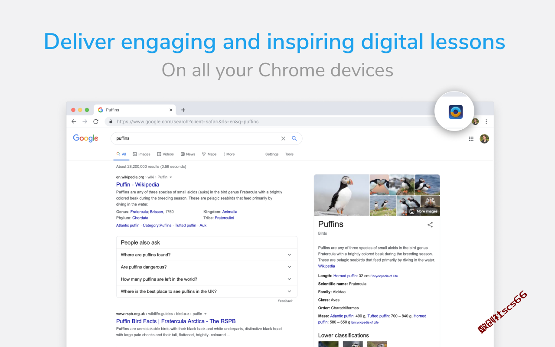
Task: Click Tufted puffin link in Mass row
Action: pos(378,316)
